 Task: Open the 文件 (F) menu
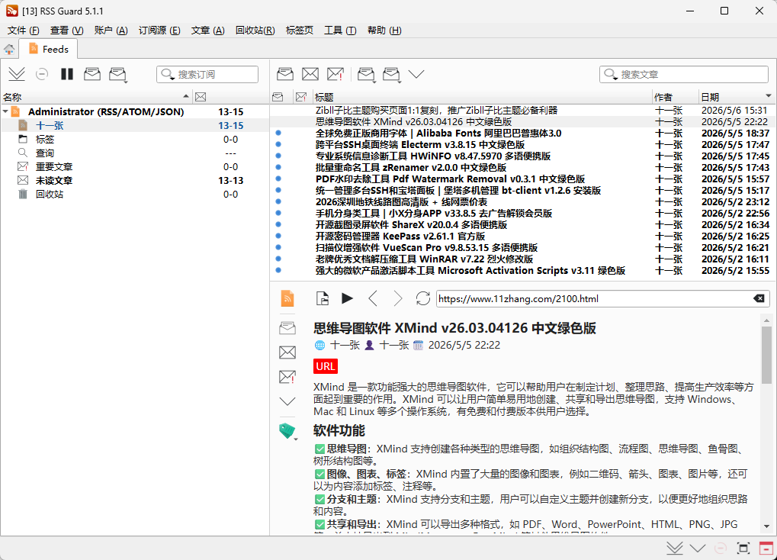tap(23, 31)
